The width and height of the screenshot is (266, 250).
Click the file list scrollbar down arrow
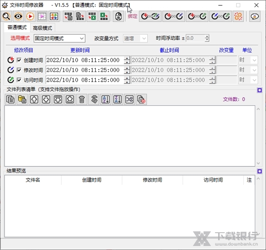(258, 163)
